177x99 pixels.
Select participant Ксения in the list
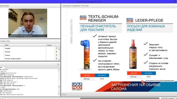tap(7, 55)
